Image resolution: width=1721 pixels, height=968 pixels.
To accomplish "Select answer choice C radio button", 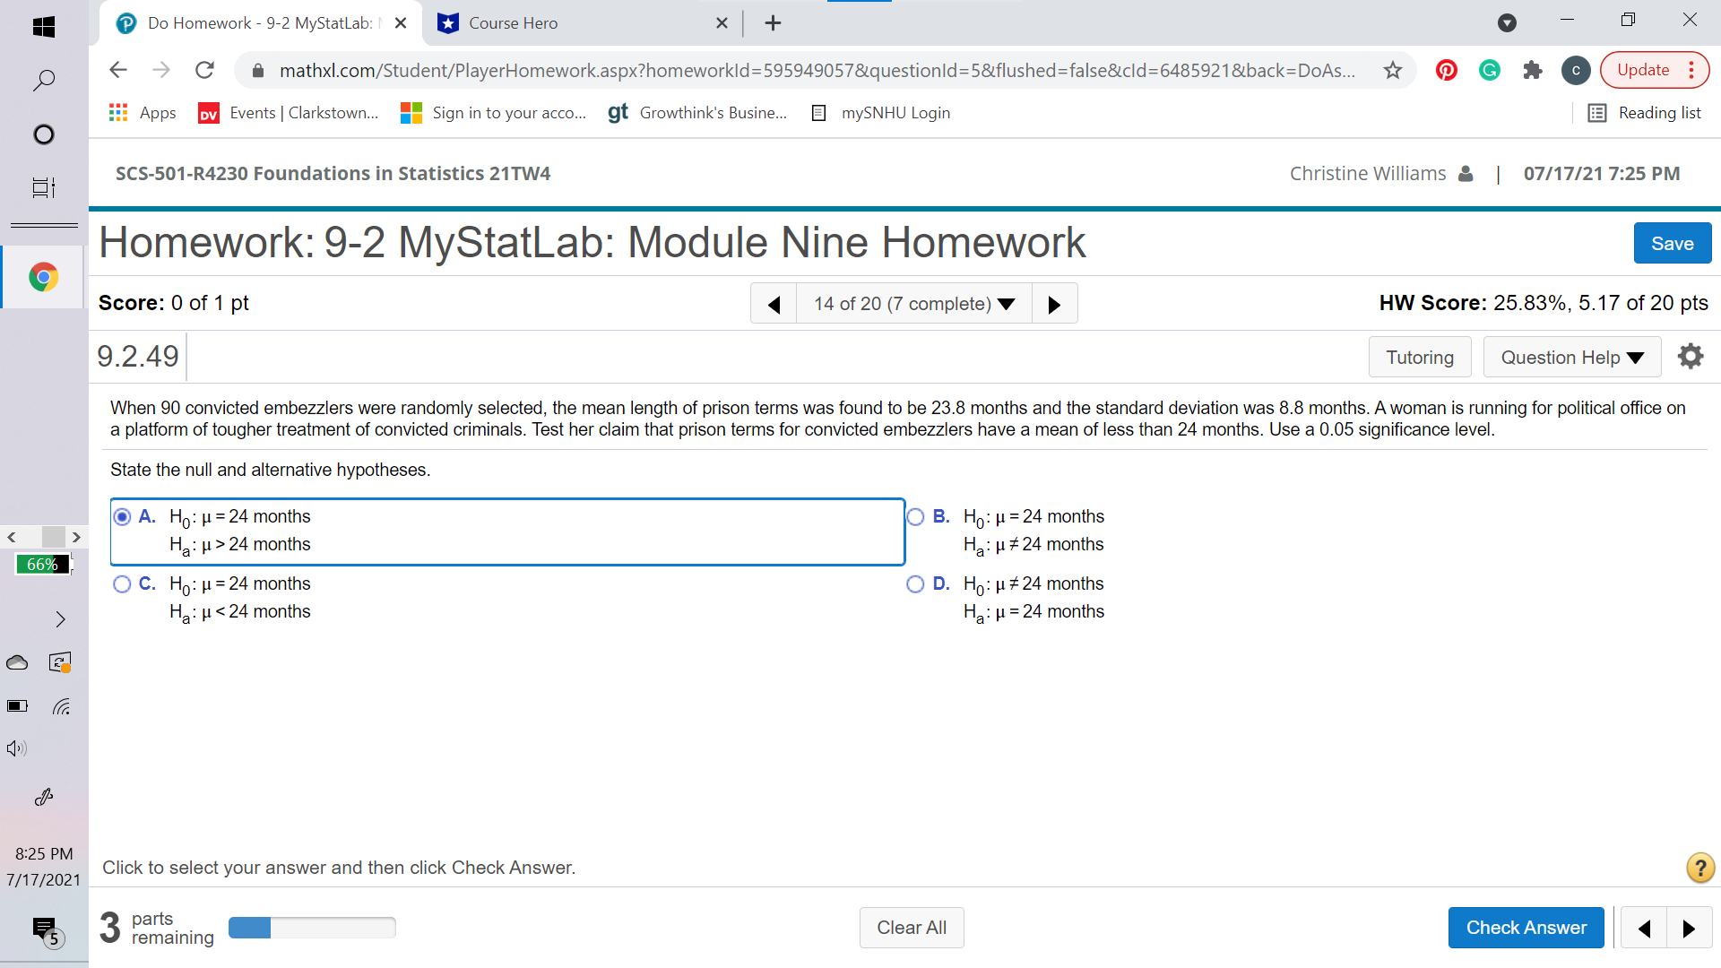I will tap(123, 583).
